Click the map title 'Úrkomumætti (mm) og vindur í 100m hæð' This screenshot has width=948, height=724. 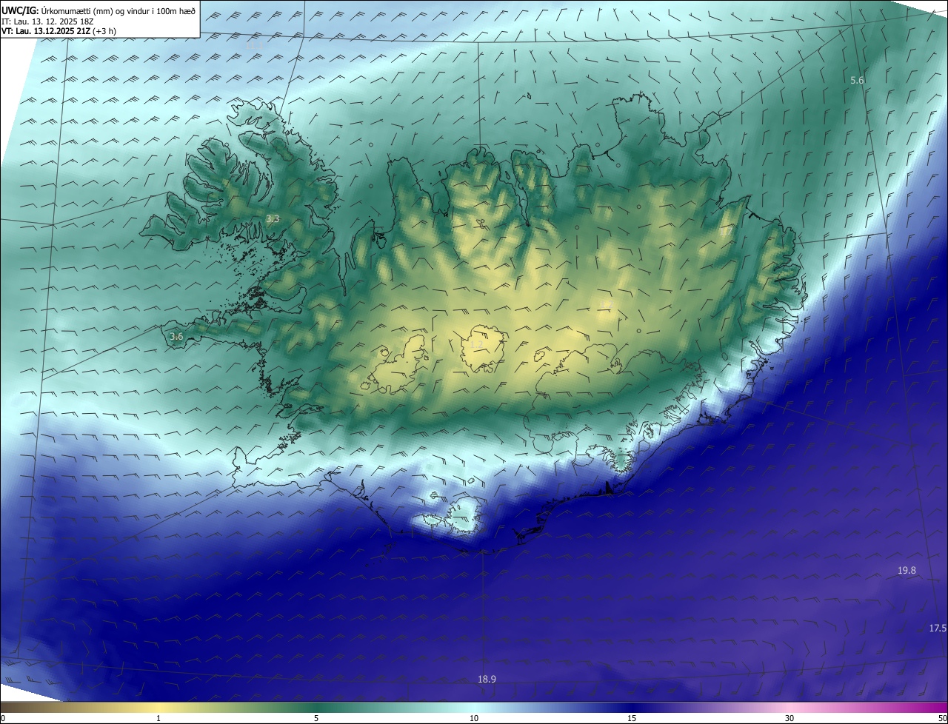tap(118, 11)
